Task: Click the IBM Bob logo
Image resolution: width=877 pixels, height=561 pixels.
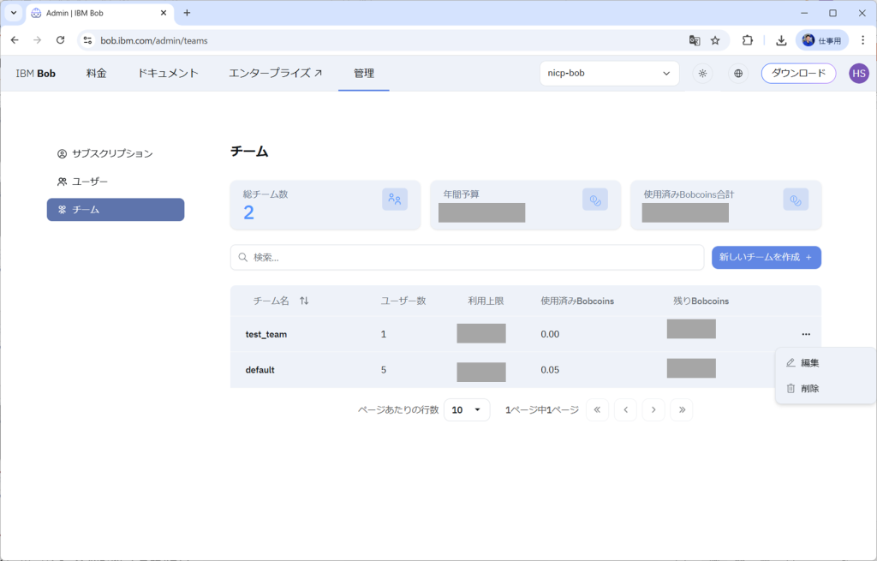Action: click(36, 74)
